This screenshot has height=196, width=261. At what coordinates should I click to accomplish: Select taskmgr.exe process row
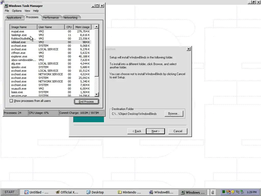51,35
